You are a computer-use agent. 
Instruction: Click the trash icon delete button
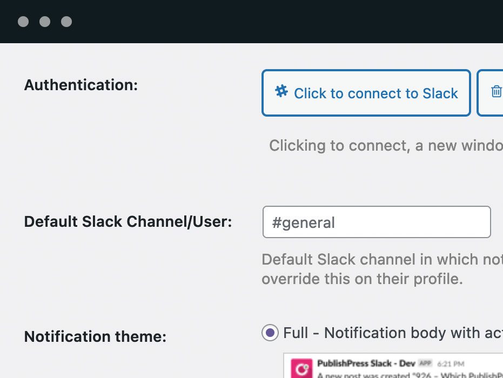coord(491,93)
